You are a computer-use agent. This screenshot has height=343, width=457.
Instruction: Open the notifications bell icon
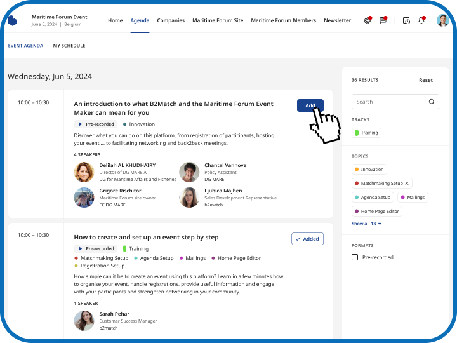point(421,20)
